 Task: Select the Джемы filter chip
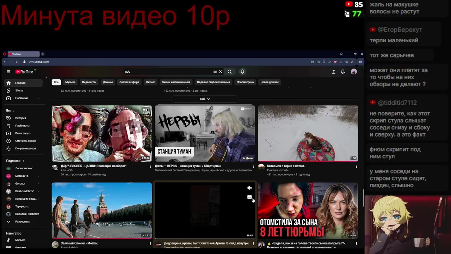click(x=108, y=82)
